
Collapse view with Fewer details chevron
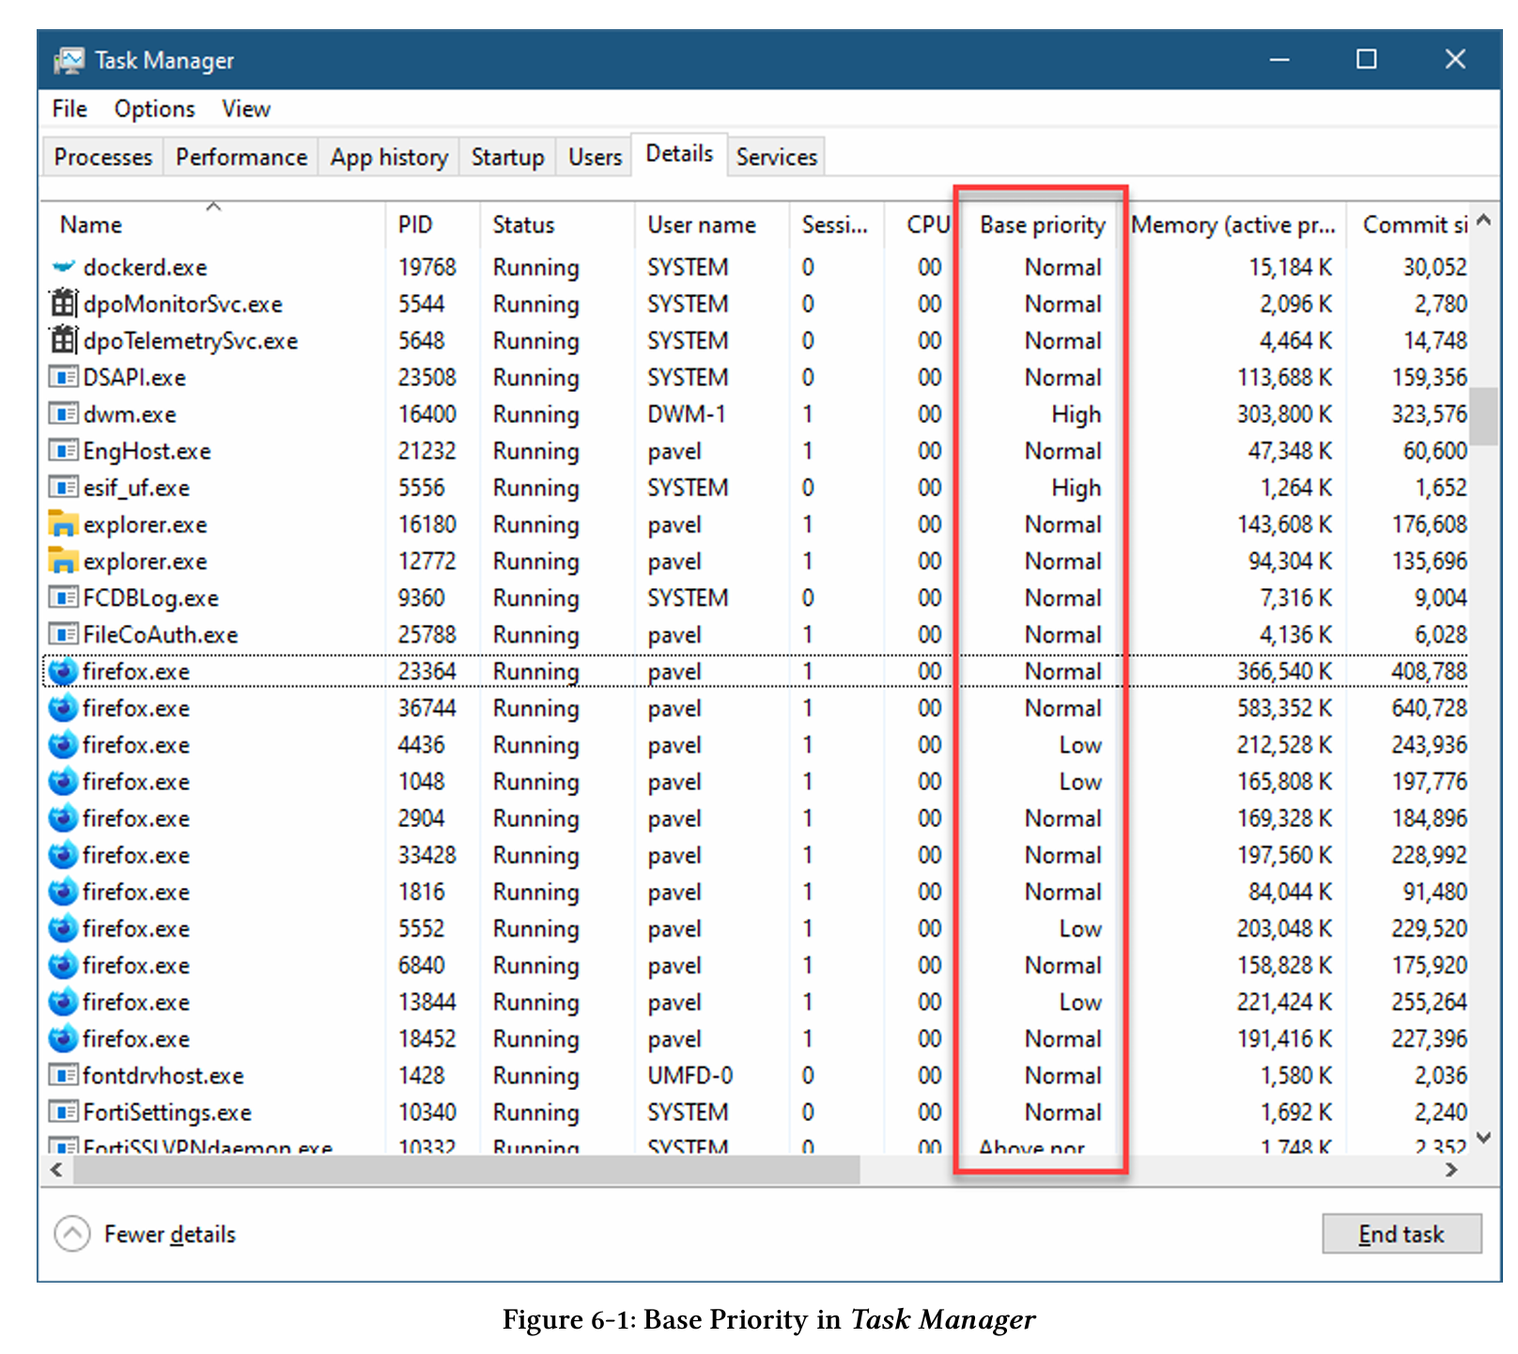tap(72, 1234)
